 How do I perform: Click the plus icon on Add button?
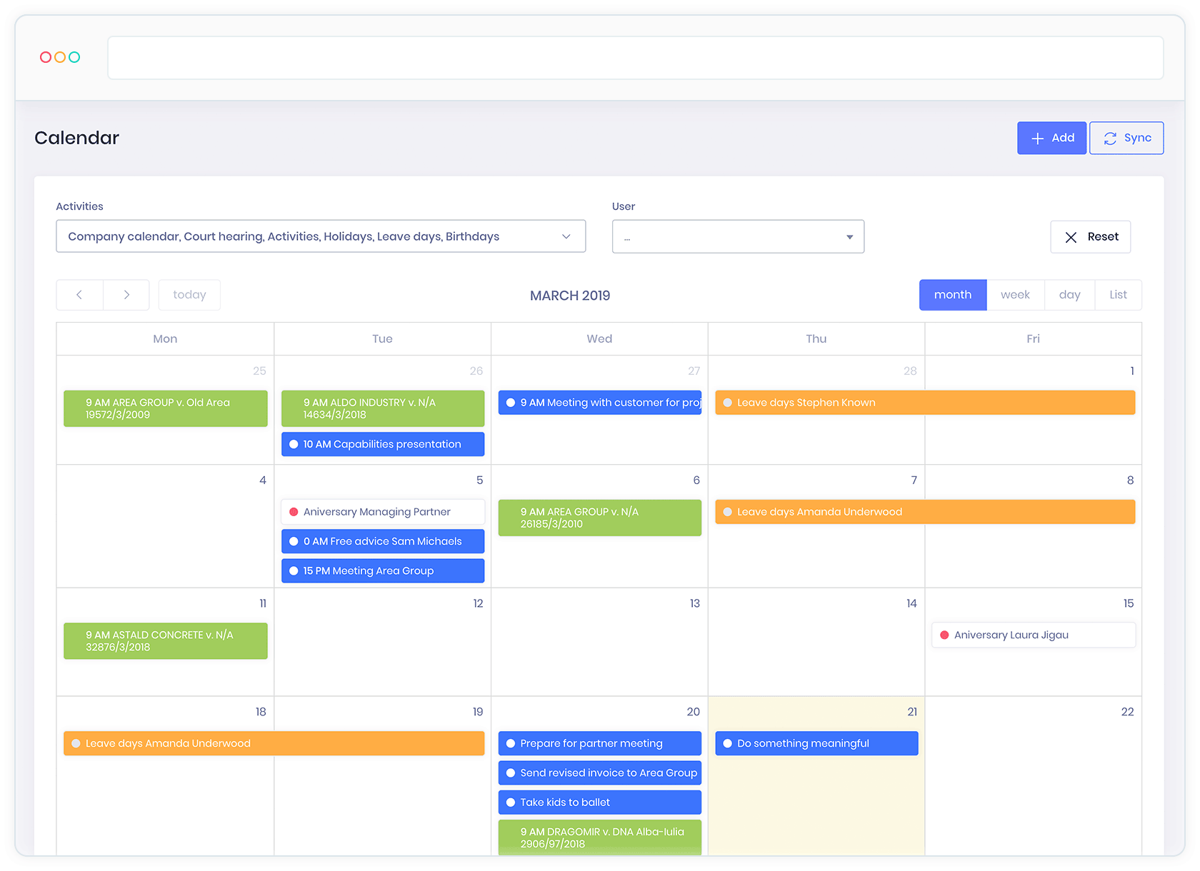pyautogui.click(x=1038, y=139)
